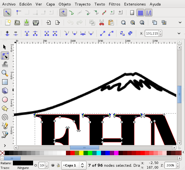Toggle snap to guides

tap(149, 13)
